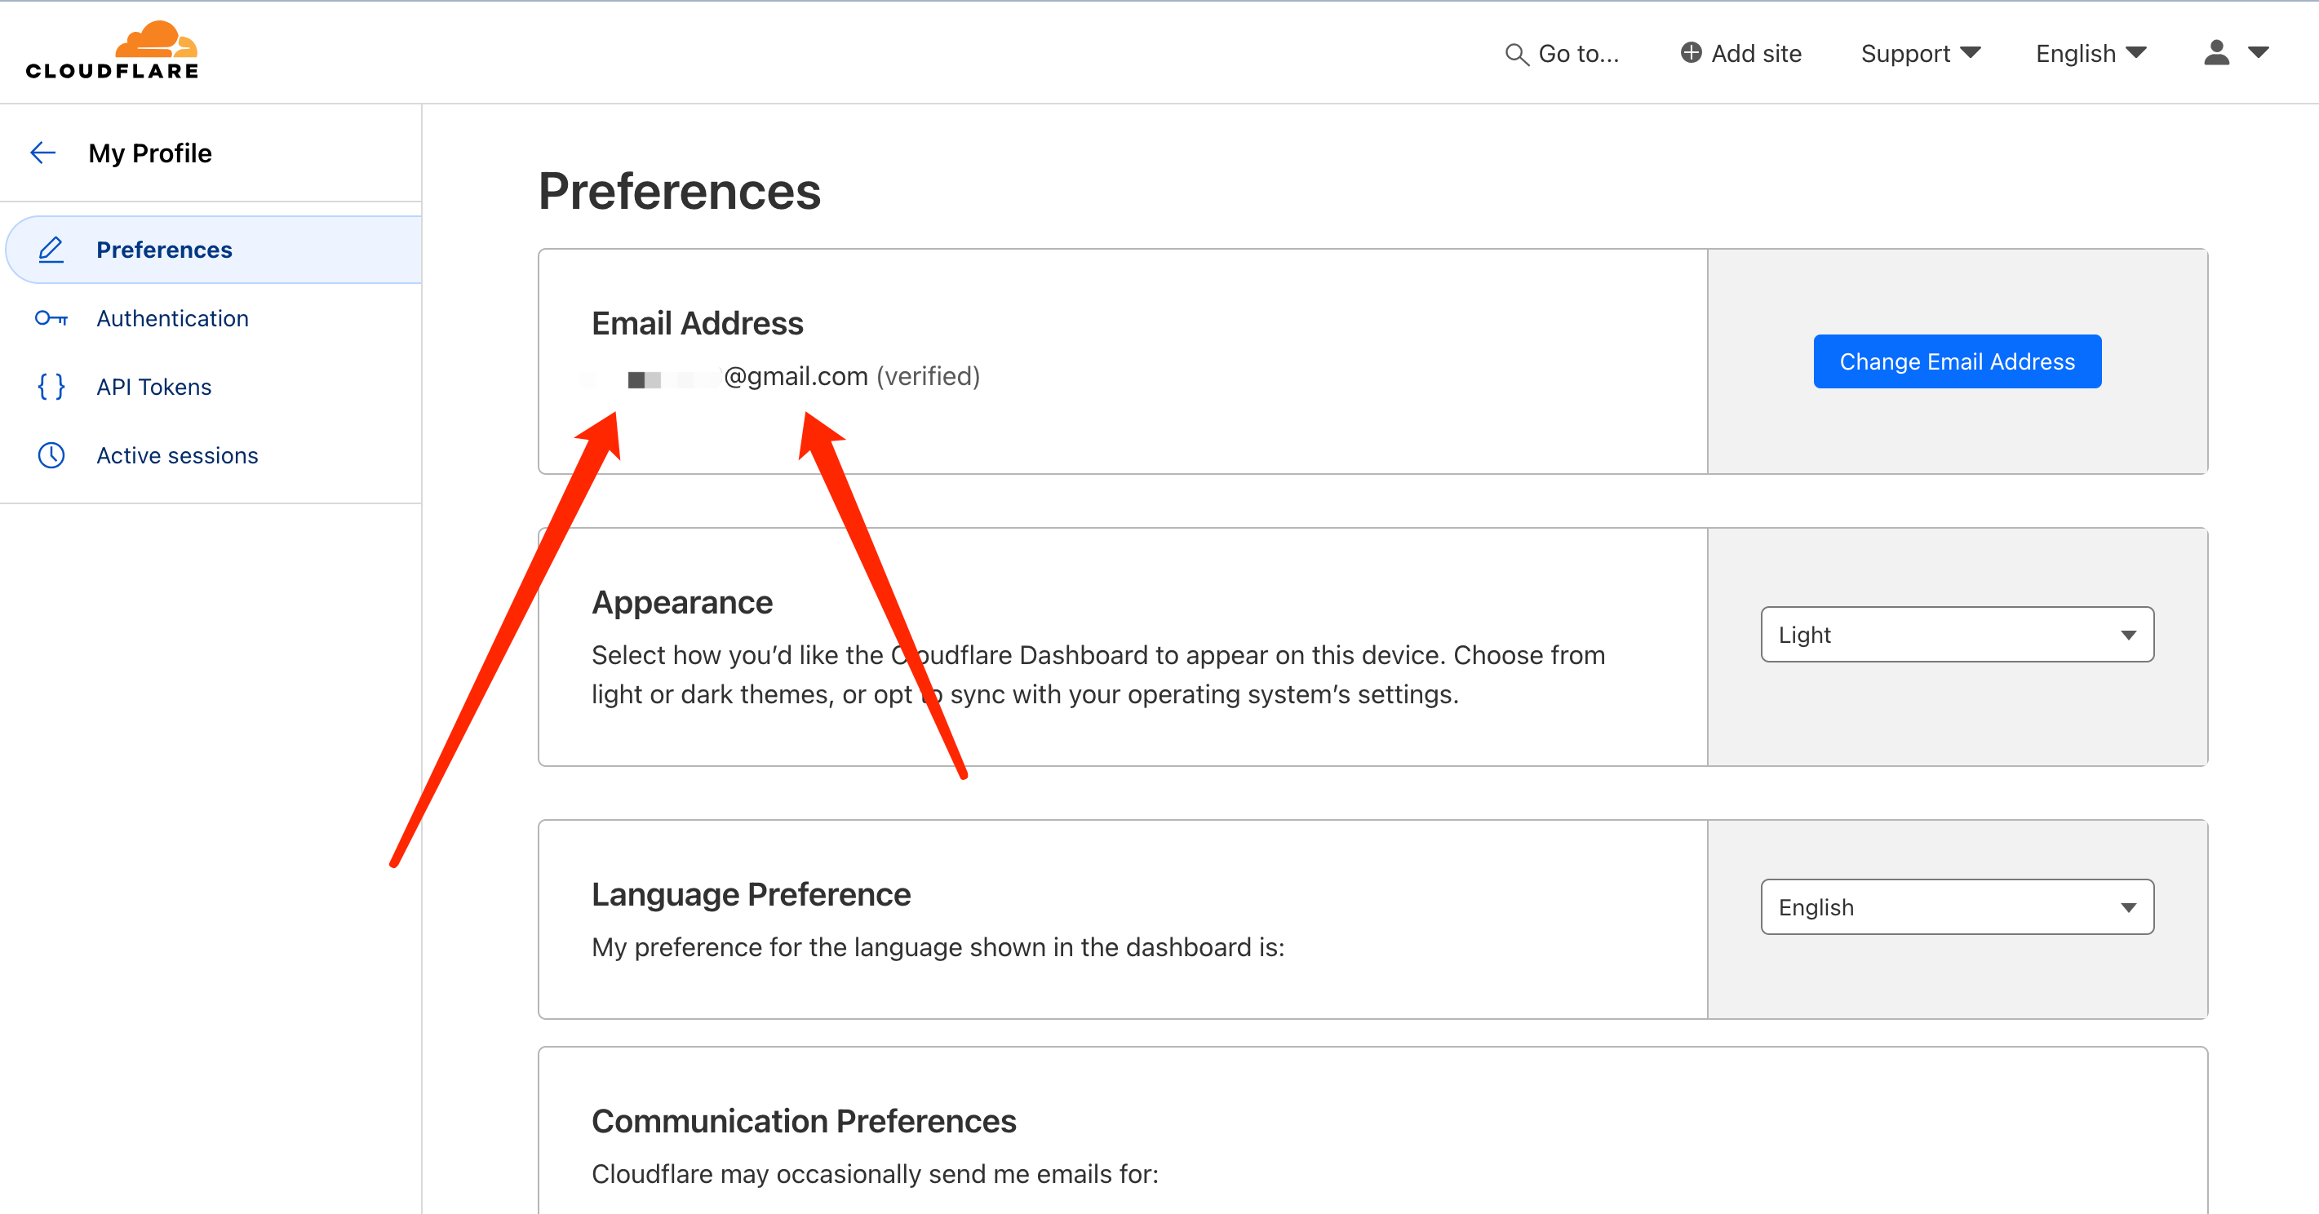Click the key icon for Authentication

[x=51, y=318]
